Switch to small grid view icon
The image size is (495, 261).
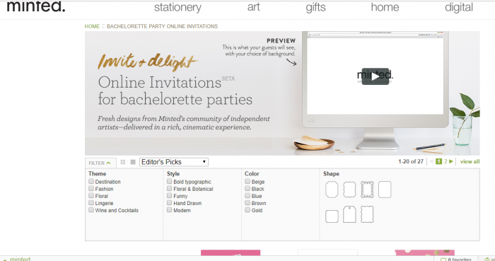click(133, 162)
